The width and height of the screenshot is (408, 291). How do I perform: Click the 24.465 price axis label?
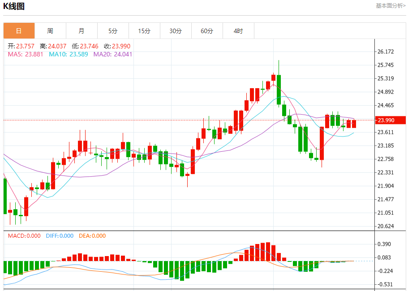click(386, 105)
